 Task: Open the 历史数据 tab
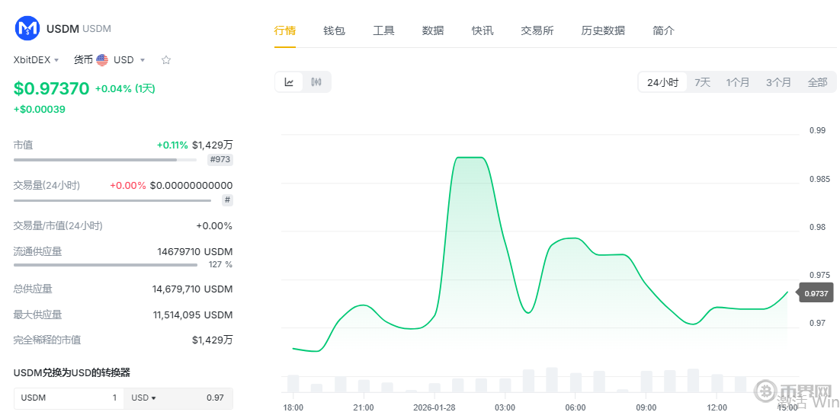[x=603, y=30]
